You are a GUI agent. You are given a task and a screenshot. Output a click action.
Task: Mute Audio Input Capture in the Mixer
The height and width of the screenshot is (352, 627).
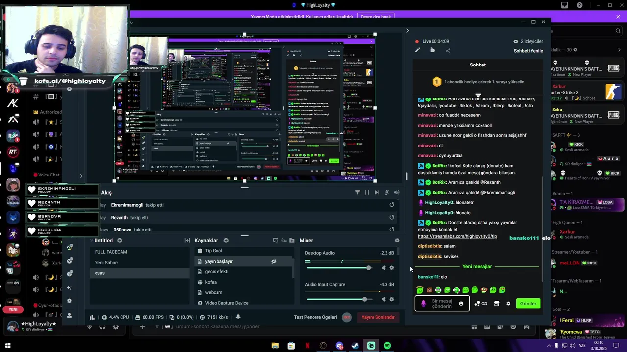384,299
